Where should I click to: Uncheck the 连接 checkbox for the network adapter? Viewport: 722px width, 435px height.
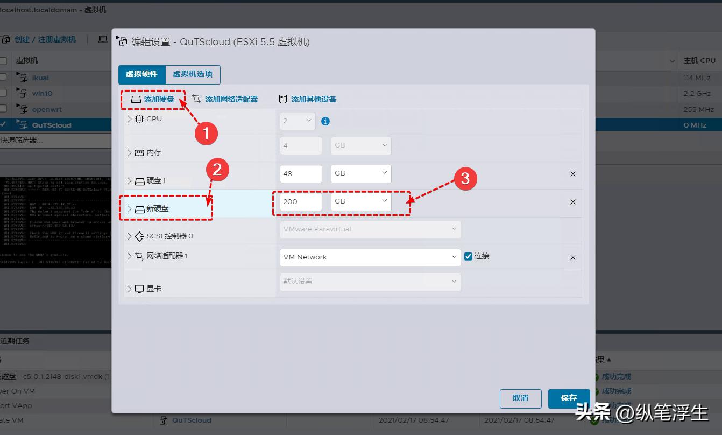(468, 256)
